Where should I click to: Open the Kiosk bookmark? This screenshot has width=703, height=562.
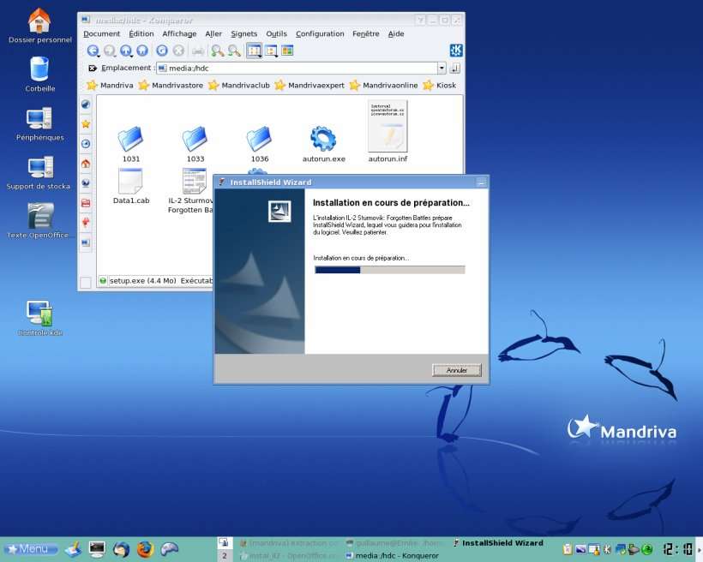(x=439, y=85)
